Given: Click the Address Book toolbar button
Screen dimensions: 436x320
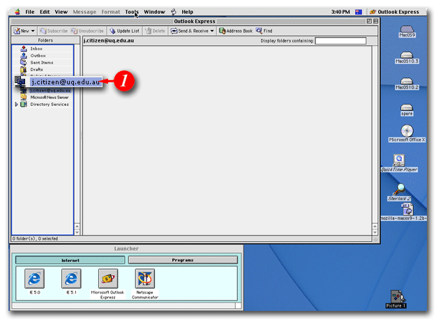Looking at the screenshot, I should (236, 31).
